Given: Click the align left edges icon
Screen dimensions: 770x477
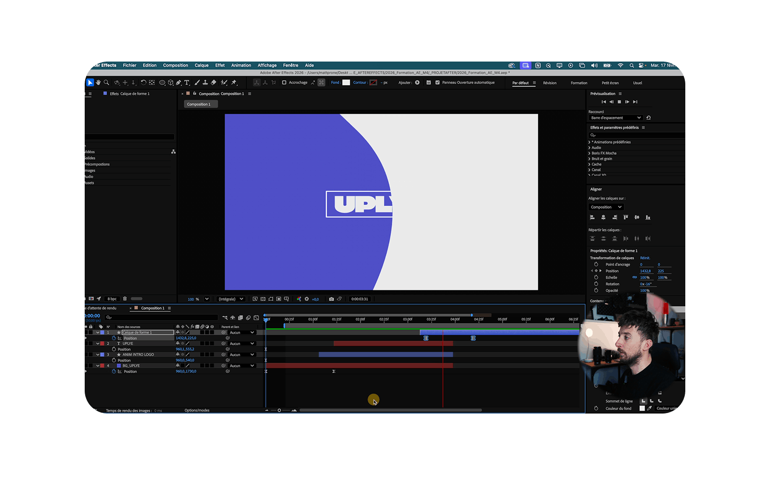Looking at the screenshot, I should [592, 217].
